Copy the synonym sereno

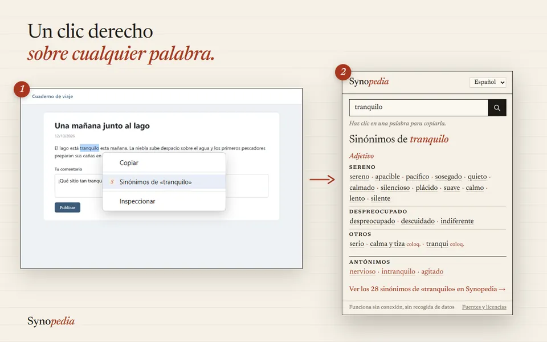pos(360,177)
